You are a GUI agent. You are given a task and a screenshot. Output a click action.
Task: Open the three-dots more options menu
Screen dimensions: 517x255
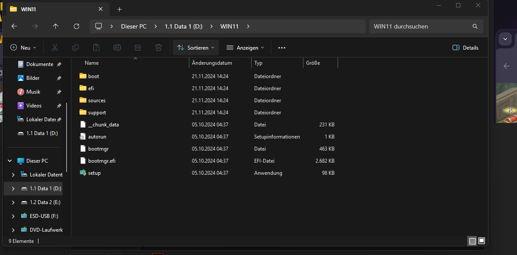point(281,48)
